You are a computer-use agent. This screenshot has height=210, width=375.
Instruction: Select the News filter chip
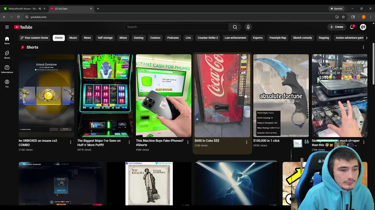tap(87, 38)
